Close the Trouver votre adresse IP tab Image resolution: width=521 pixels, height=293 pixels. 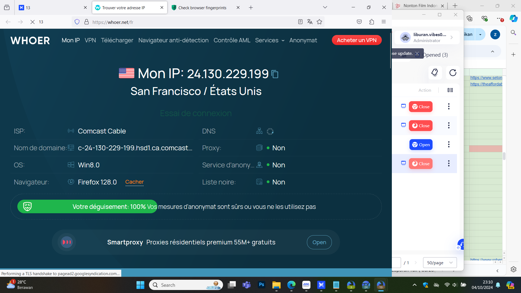point(162,8)
